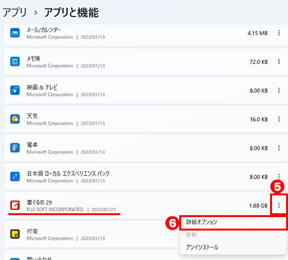288x260 pixels.
Task: Select the メモ帳 app name
Action: (x=33, y=58)
